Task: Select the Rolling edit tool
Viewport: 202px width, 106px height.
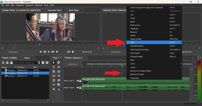Action: [x=54, y=71]
